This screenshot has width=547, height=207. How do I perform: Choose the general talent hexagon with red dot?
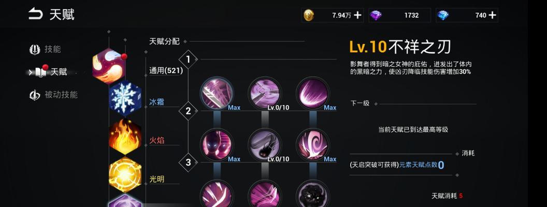tap(109, 66)
